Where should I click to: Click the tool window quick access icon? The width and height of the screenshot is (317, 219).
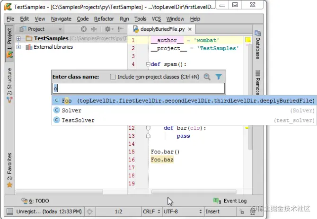[x=9, y=211]
